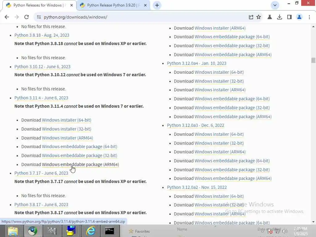Download 3.12.0a3 embeddable package (ARM64)
The height and width of the screenshot is (237, 316).
pos(233,179)
